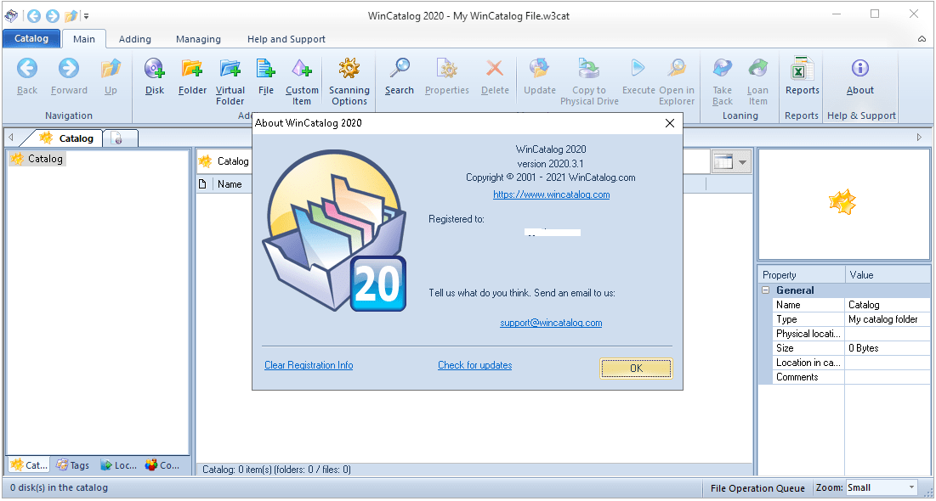
Task: Open File Operation Queue in status bar
Action: (x=757, y=488)
